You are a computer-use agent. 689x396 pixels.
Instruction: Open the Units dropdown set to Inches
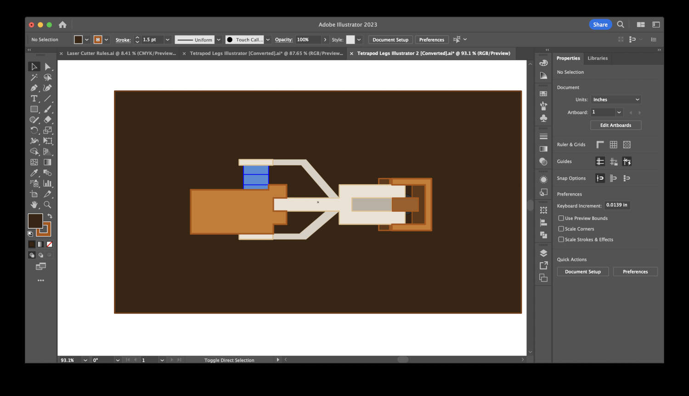pos(616,99)
